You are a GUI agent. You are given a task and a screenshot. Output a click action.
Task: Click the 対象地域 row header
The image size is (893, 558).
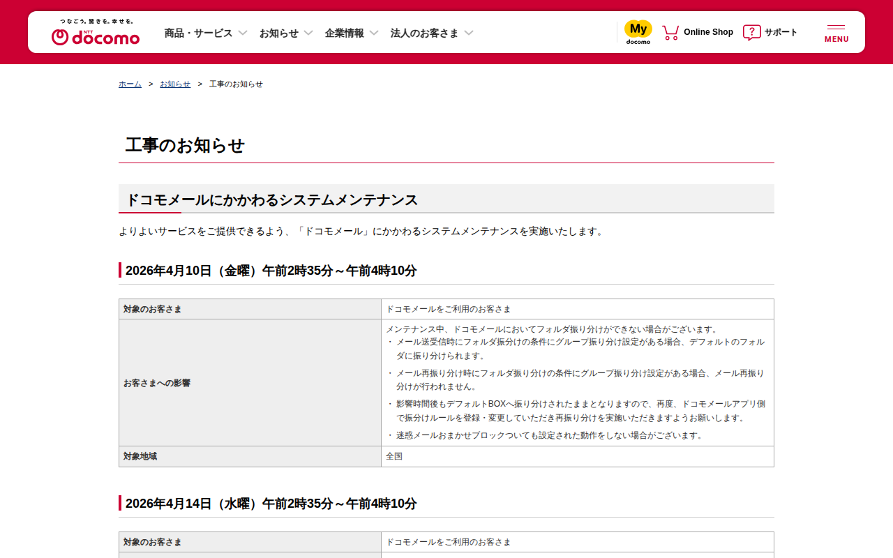(x=250, y=456)
